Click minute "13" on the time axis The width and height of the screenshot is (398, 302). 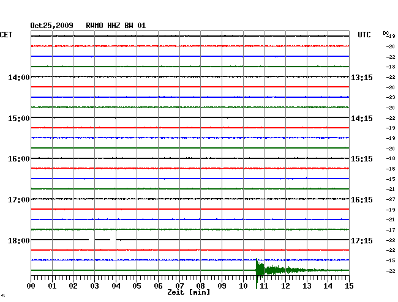point(307,286)
